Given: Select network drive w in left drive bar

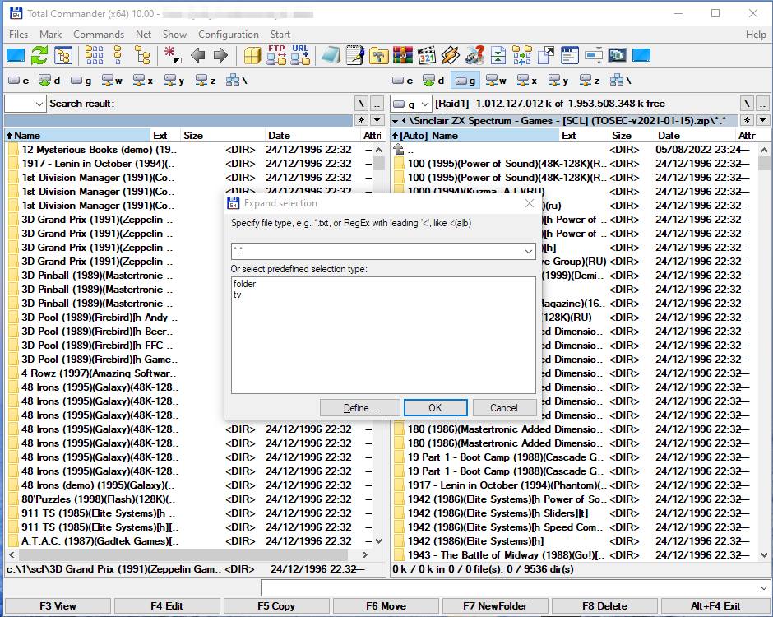Looking at the screenshot, I should tap(112, 81).
